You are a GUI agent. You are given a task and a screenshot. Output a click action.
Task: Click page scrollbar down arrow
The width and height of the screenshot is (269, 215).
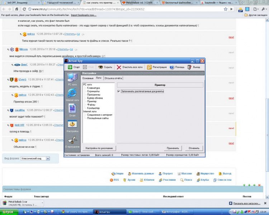(x=267, y=197)
